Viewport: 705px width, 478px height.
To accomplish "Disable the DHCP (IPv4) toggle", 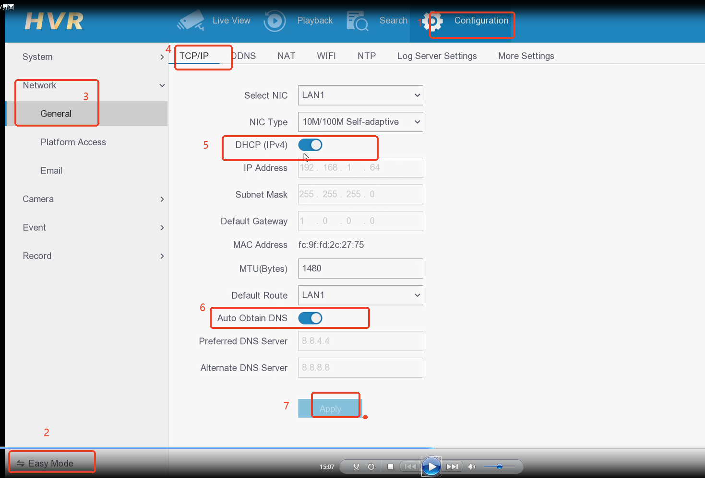I will click(x=311, y=145).
